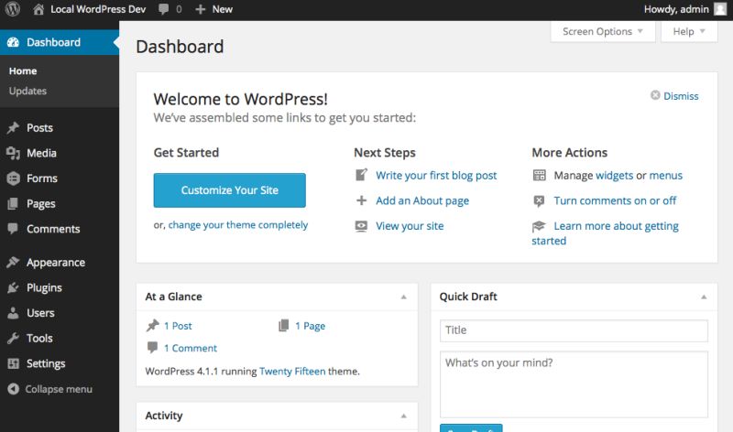
Task: Open the Media menu label
Action: pos(41,153)
